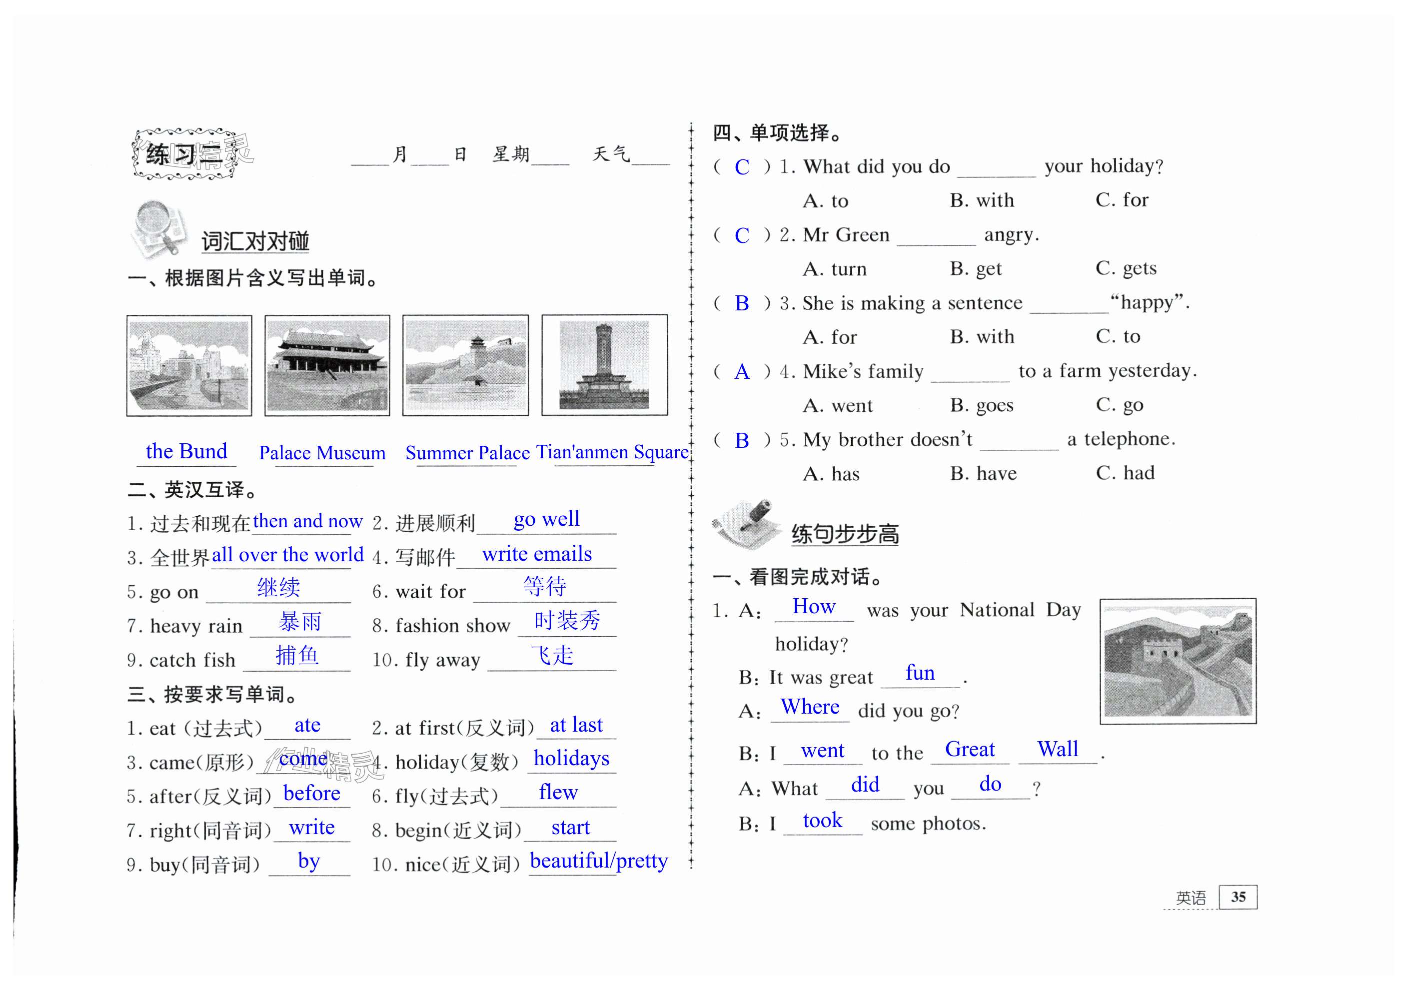This screenshot has height=990, width=1408.
Task: Click the 'all over the world' answer
Action: tap(287, 555)
